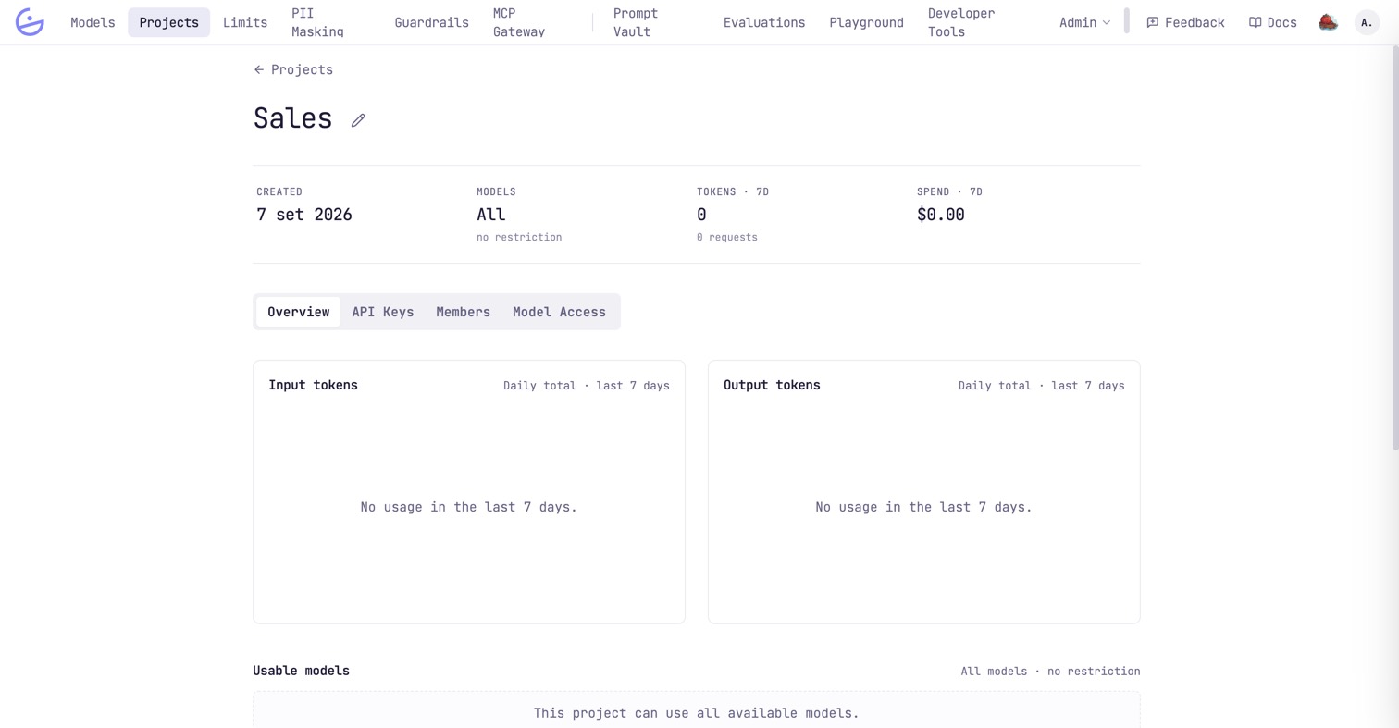
Task: Open the Limits page
Action: point(245,22)
